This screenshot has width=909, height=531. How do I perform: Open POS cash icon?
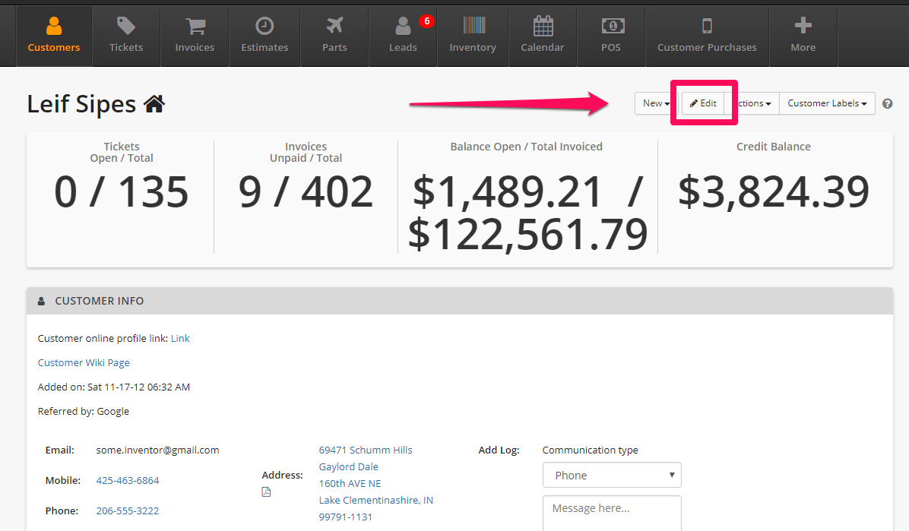[613, 26]
